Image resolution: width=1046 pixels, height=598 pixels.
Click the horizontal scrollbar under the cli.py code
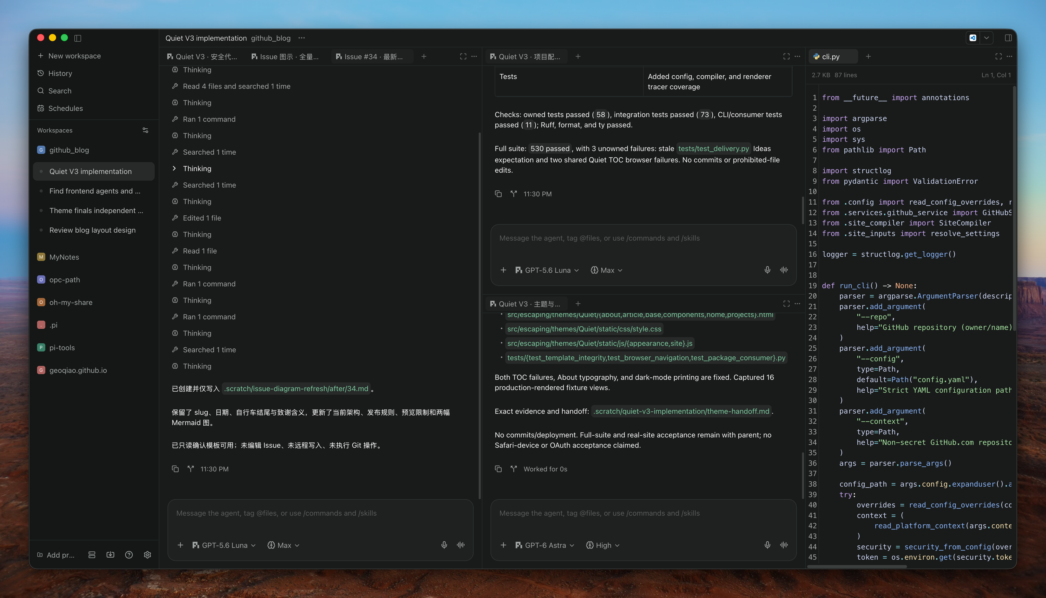857,566
